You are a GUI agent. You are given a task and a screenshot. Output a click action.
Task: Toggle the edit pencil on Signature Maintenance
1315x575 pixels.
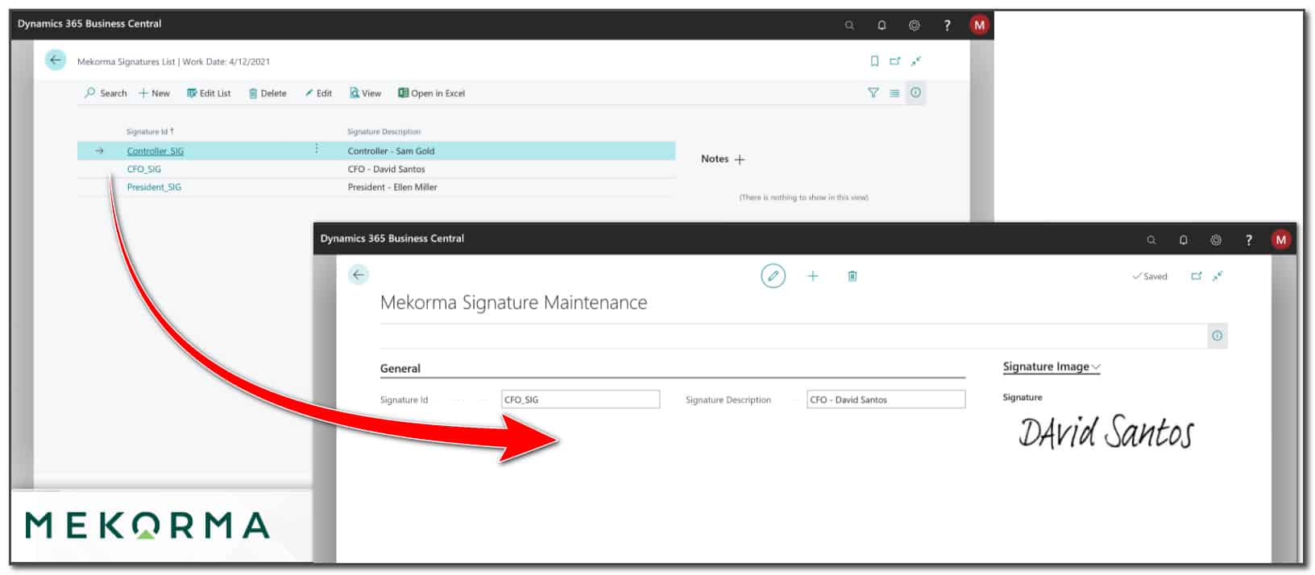pos(773,276)
